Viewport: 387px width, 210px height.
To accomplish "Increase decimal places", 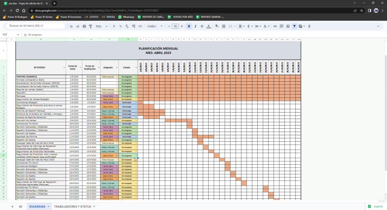I will [x=134, y=26].
